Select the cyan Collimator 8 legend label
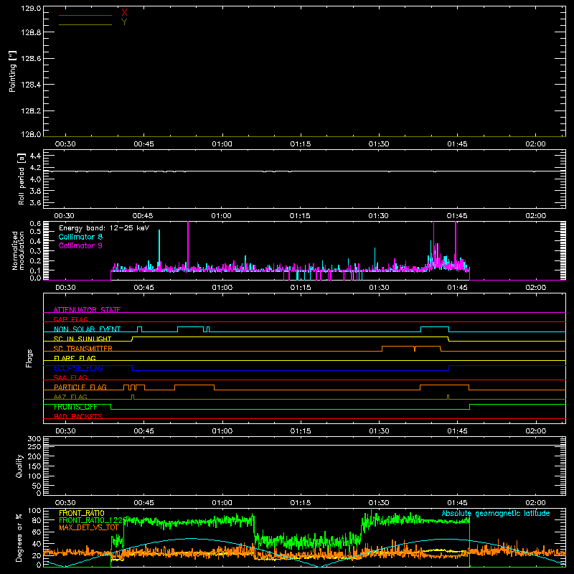574x574 pixels. pyautogui.click(x=80, y=237)
